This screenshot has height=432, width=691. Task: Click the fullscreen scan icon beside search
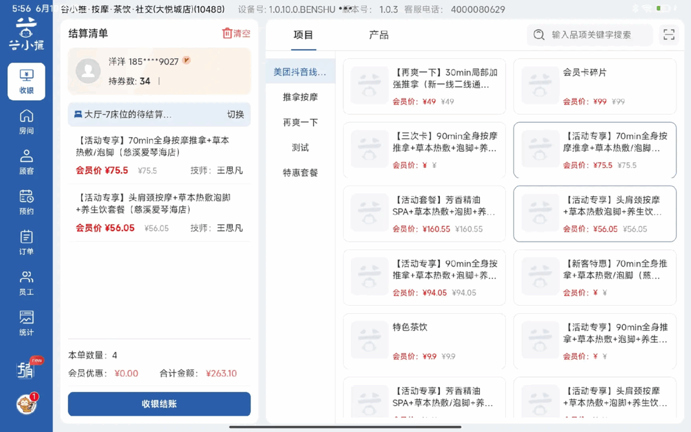tap(669, 34)
